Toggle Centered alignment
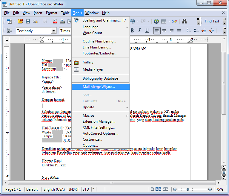Image resolution: width=229 pixels, height=196 pixels. click(x=164, y=31)
